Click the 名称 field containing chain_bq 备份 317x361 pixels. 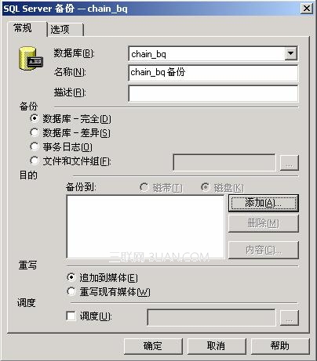[x=213, y=73]
